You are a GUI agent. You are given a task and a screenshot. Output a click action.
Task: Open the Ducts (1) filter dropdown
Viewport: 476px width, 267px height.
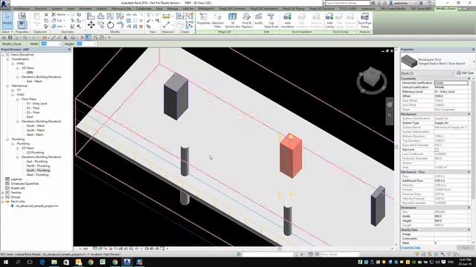pos(453,73)
